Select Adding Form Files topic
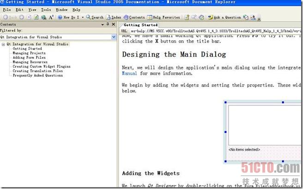 [x=29, y=57]
